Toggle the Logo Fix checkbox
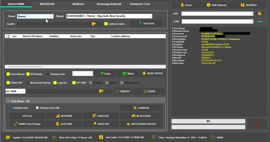The image size is (270, 142). coord(55,83)
